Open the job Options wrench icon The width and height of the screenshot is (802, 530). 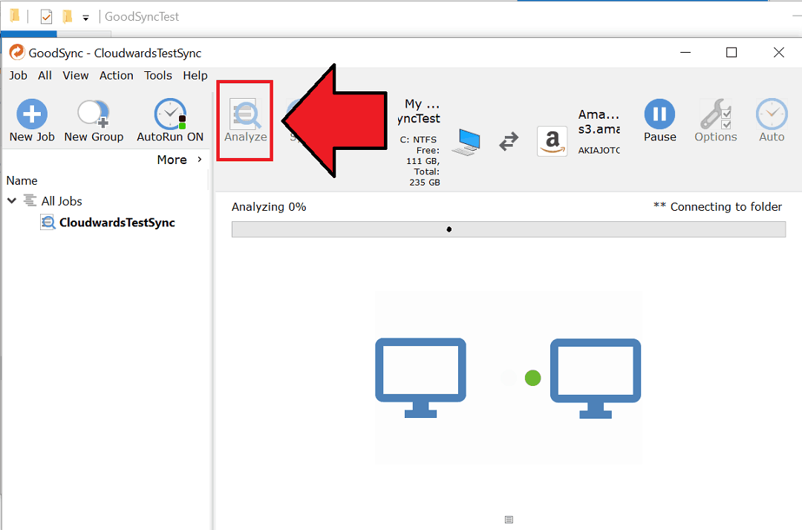pyautogui.click(x=716, y=115)
